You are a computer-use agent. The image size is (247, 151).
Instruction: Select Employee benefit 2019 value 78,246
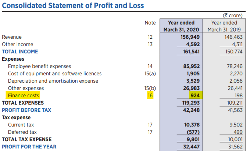[235, 66]
